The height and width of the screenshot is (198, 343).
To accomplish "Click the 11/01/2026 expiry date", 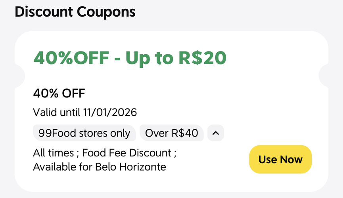I will (110, 112).
